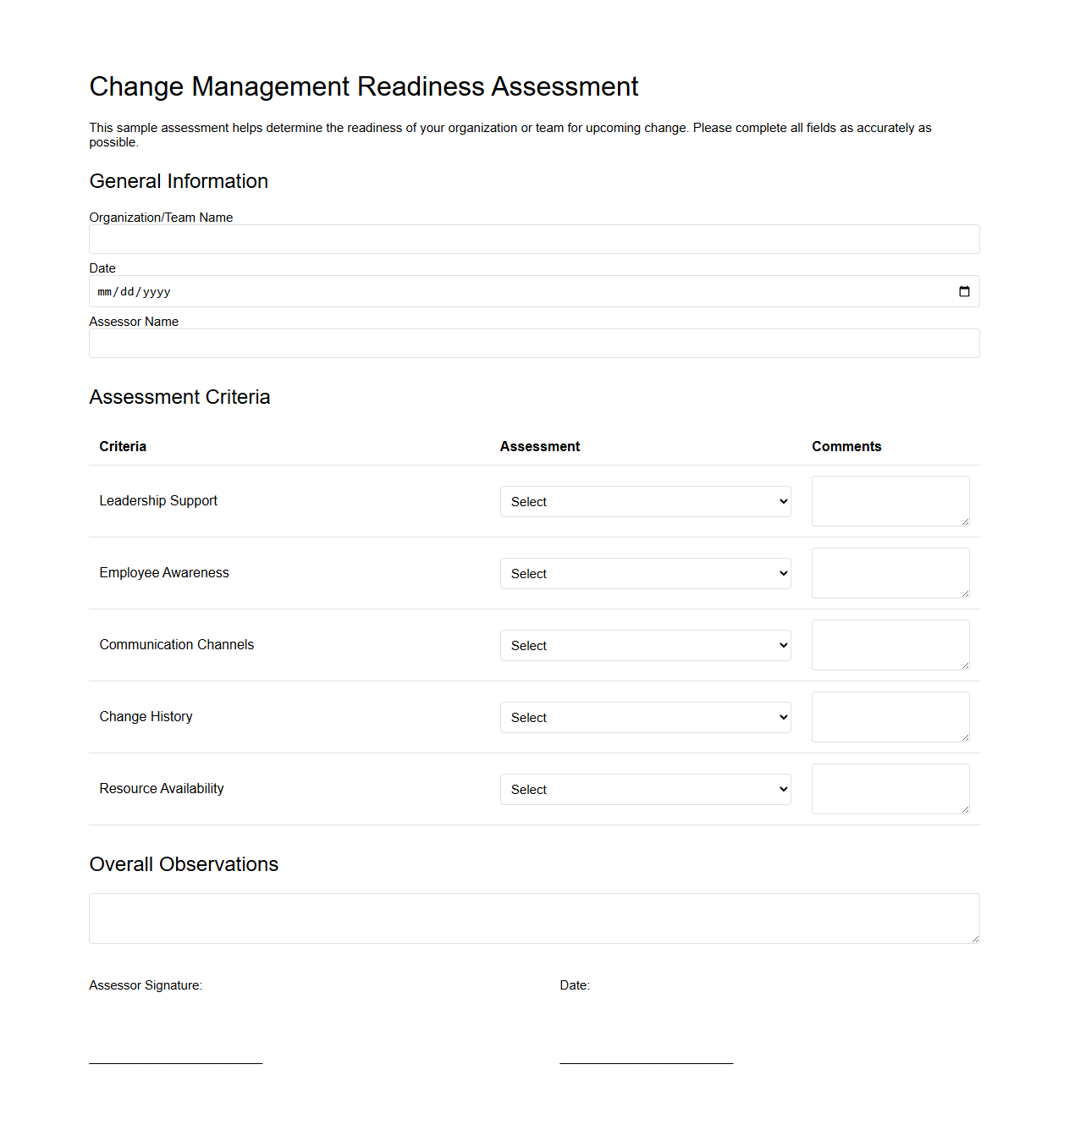
Task: Click the resize handle on Overall Observations
Action: [x=975, y=940]
